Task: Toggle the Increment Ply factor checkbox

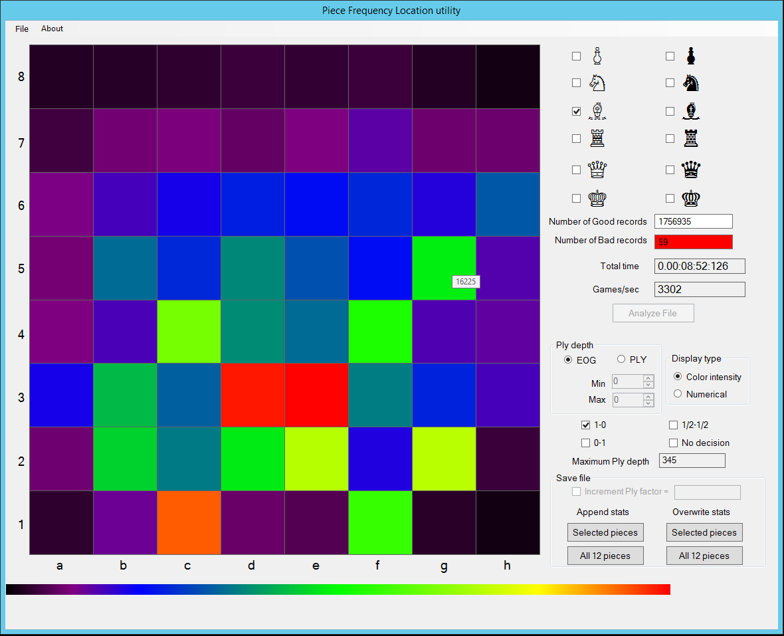Action: tap(577, 492)
